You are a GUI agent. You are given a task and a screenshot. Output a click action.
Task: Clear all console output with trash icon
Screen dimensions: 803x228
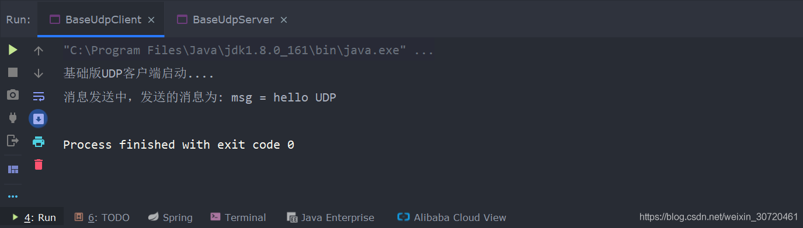pyautogui.click(x=39, y=164)
